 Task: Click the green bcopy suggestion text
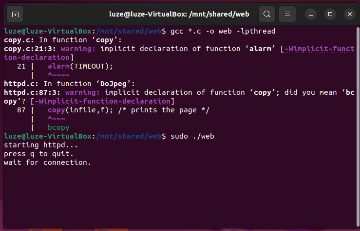(x=58, y=127)
